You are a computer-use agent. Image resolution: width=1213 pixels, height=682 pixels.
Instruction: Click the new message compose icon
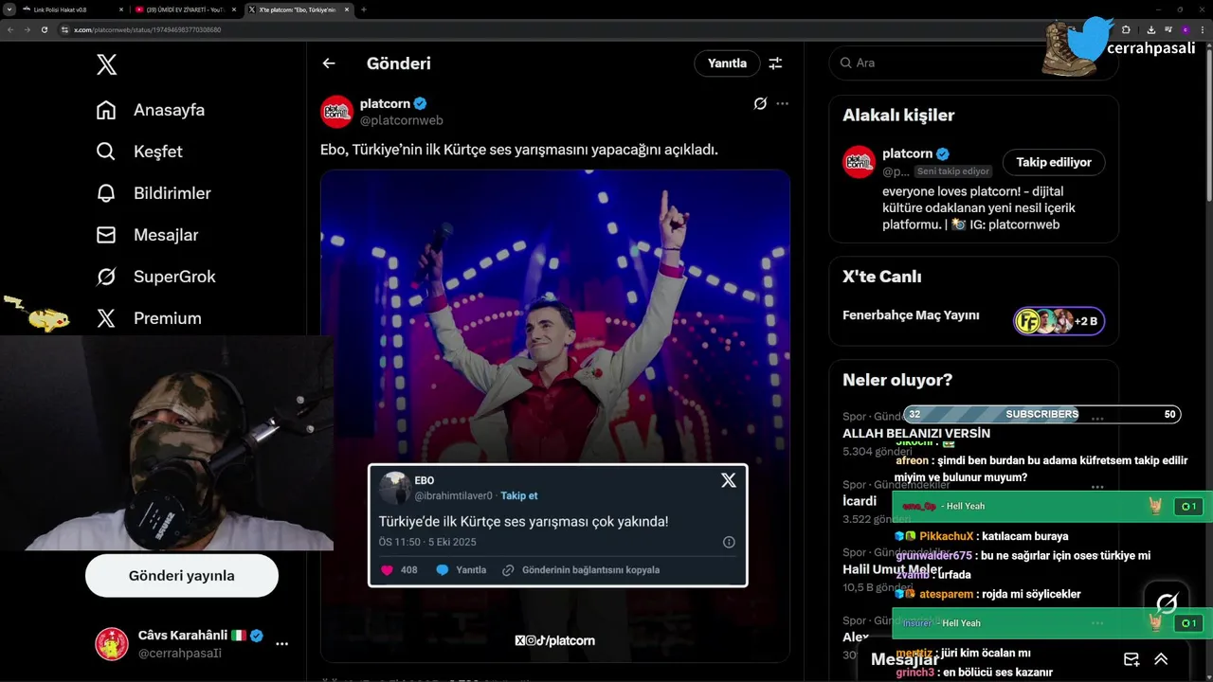[1132, 659]
